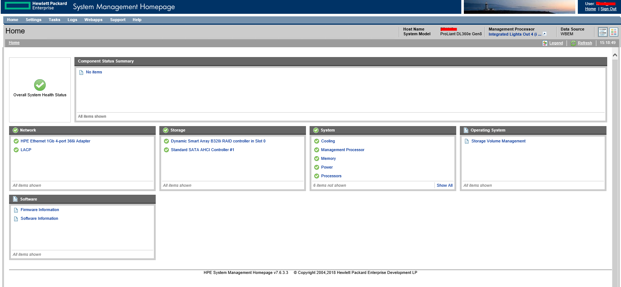Click HPE System Management Homepage v7.6.3.3 footer
The height and width of the screenshot is (287, 621).
click(246, 273)
